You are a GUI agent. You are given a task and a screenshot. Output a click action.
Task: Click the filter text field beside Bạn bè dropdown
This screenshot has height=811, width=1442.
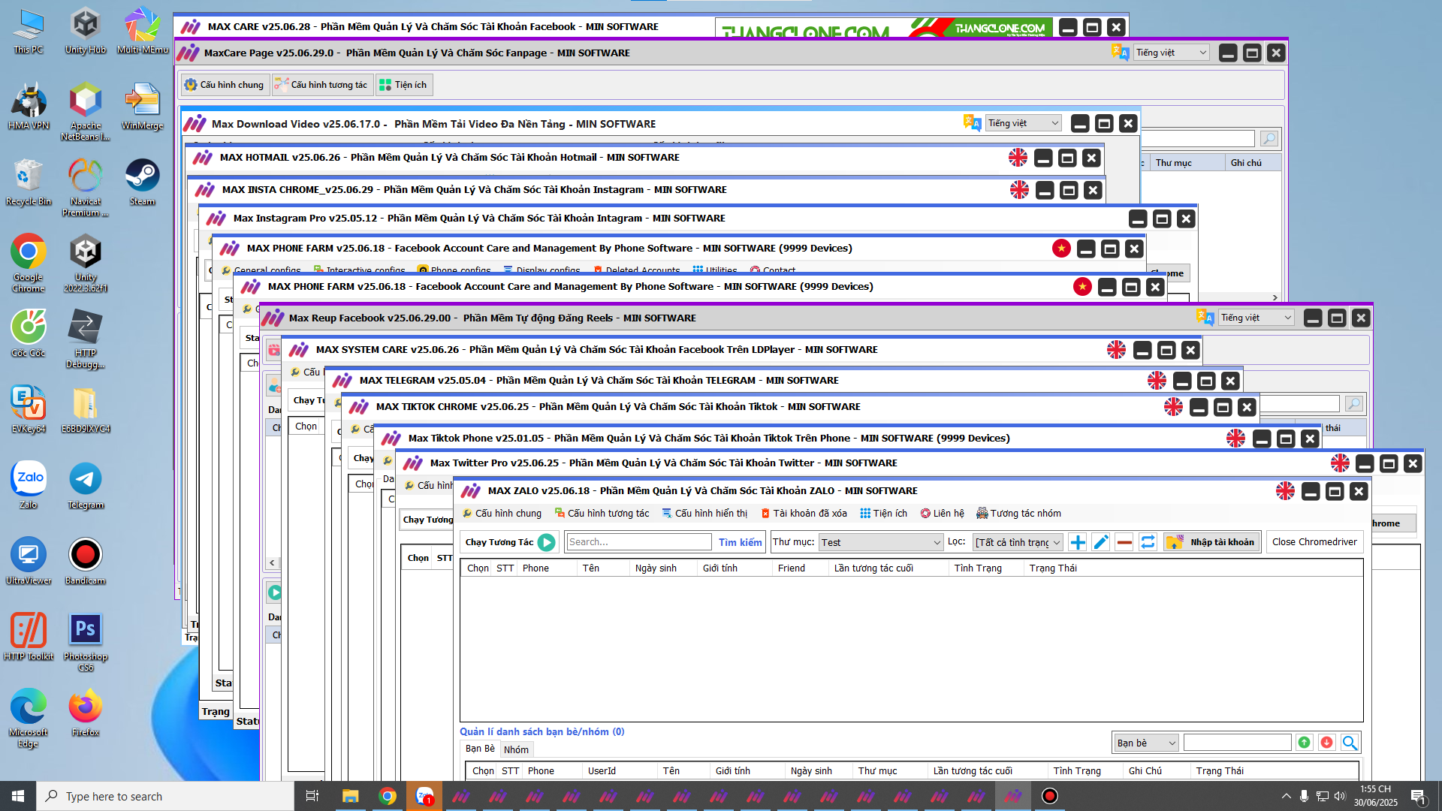(1237, 743)
